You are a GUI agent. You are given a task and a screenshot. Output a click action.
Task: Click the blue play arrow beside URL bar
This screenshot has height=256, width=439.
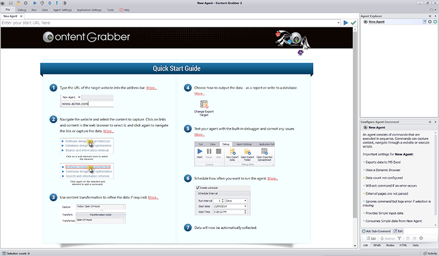(346, 22)
